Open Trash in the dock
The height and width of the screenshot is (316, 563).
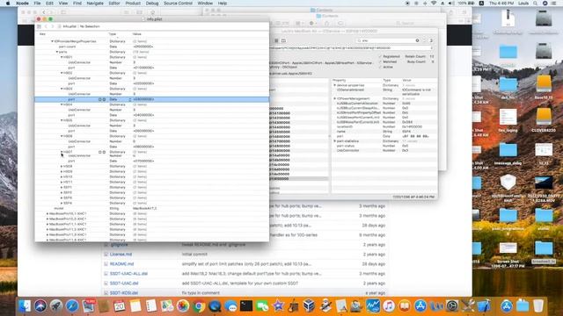pyautogui.click(x=538, y=306)
